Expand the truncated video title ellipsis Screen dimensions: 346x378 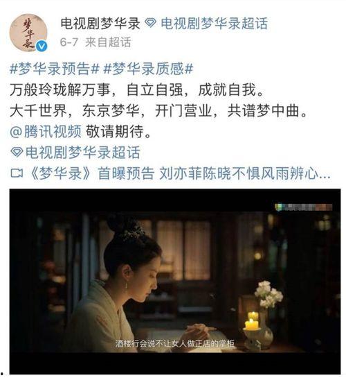325,175
